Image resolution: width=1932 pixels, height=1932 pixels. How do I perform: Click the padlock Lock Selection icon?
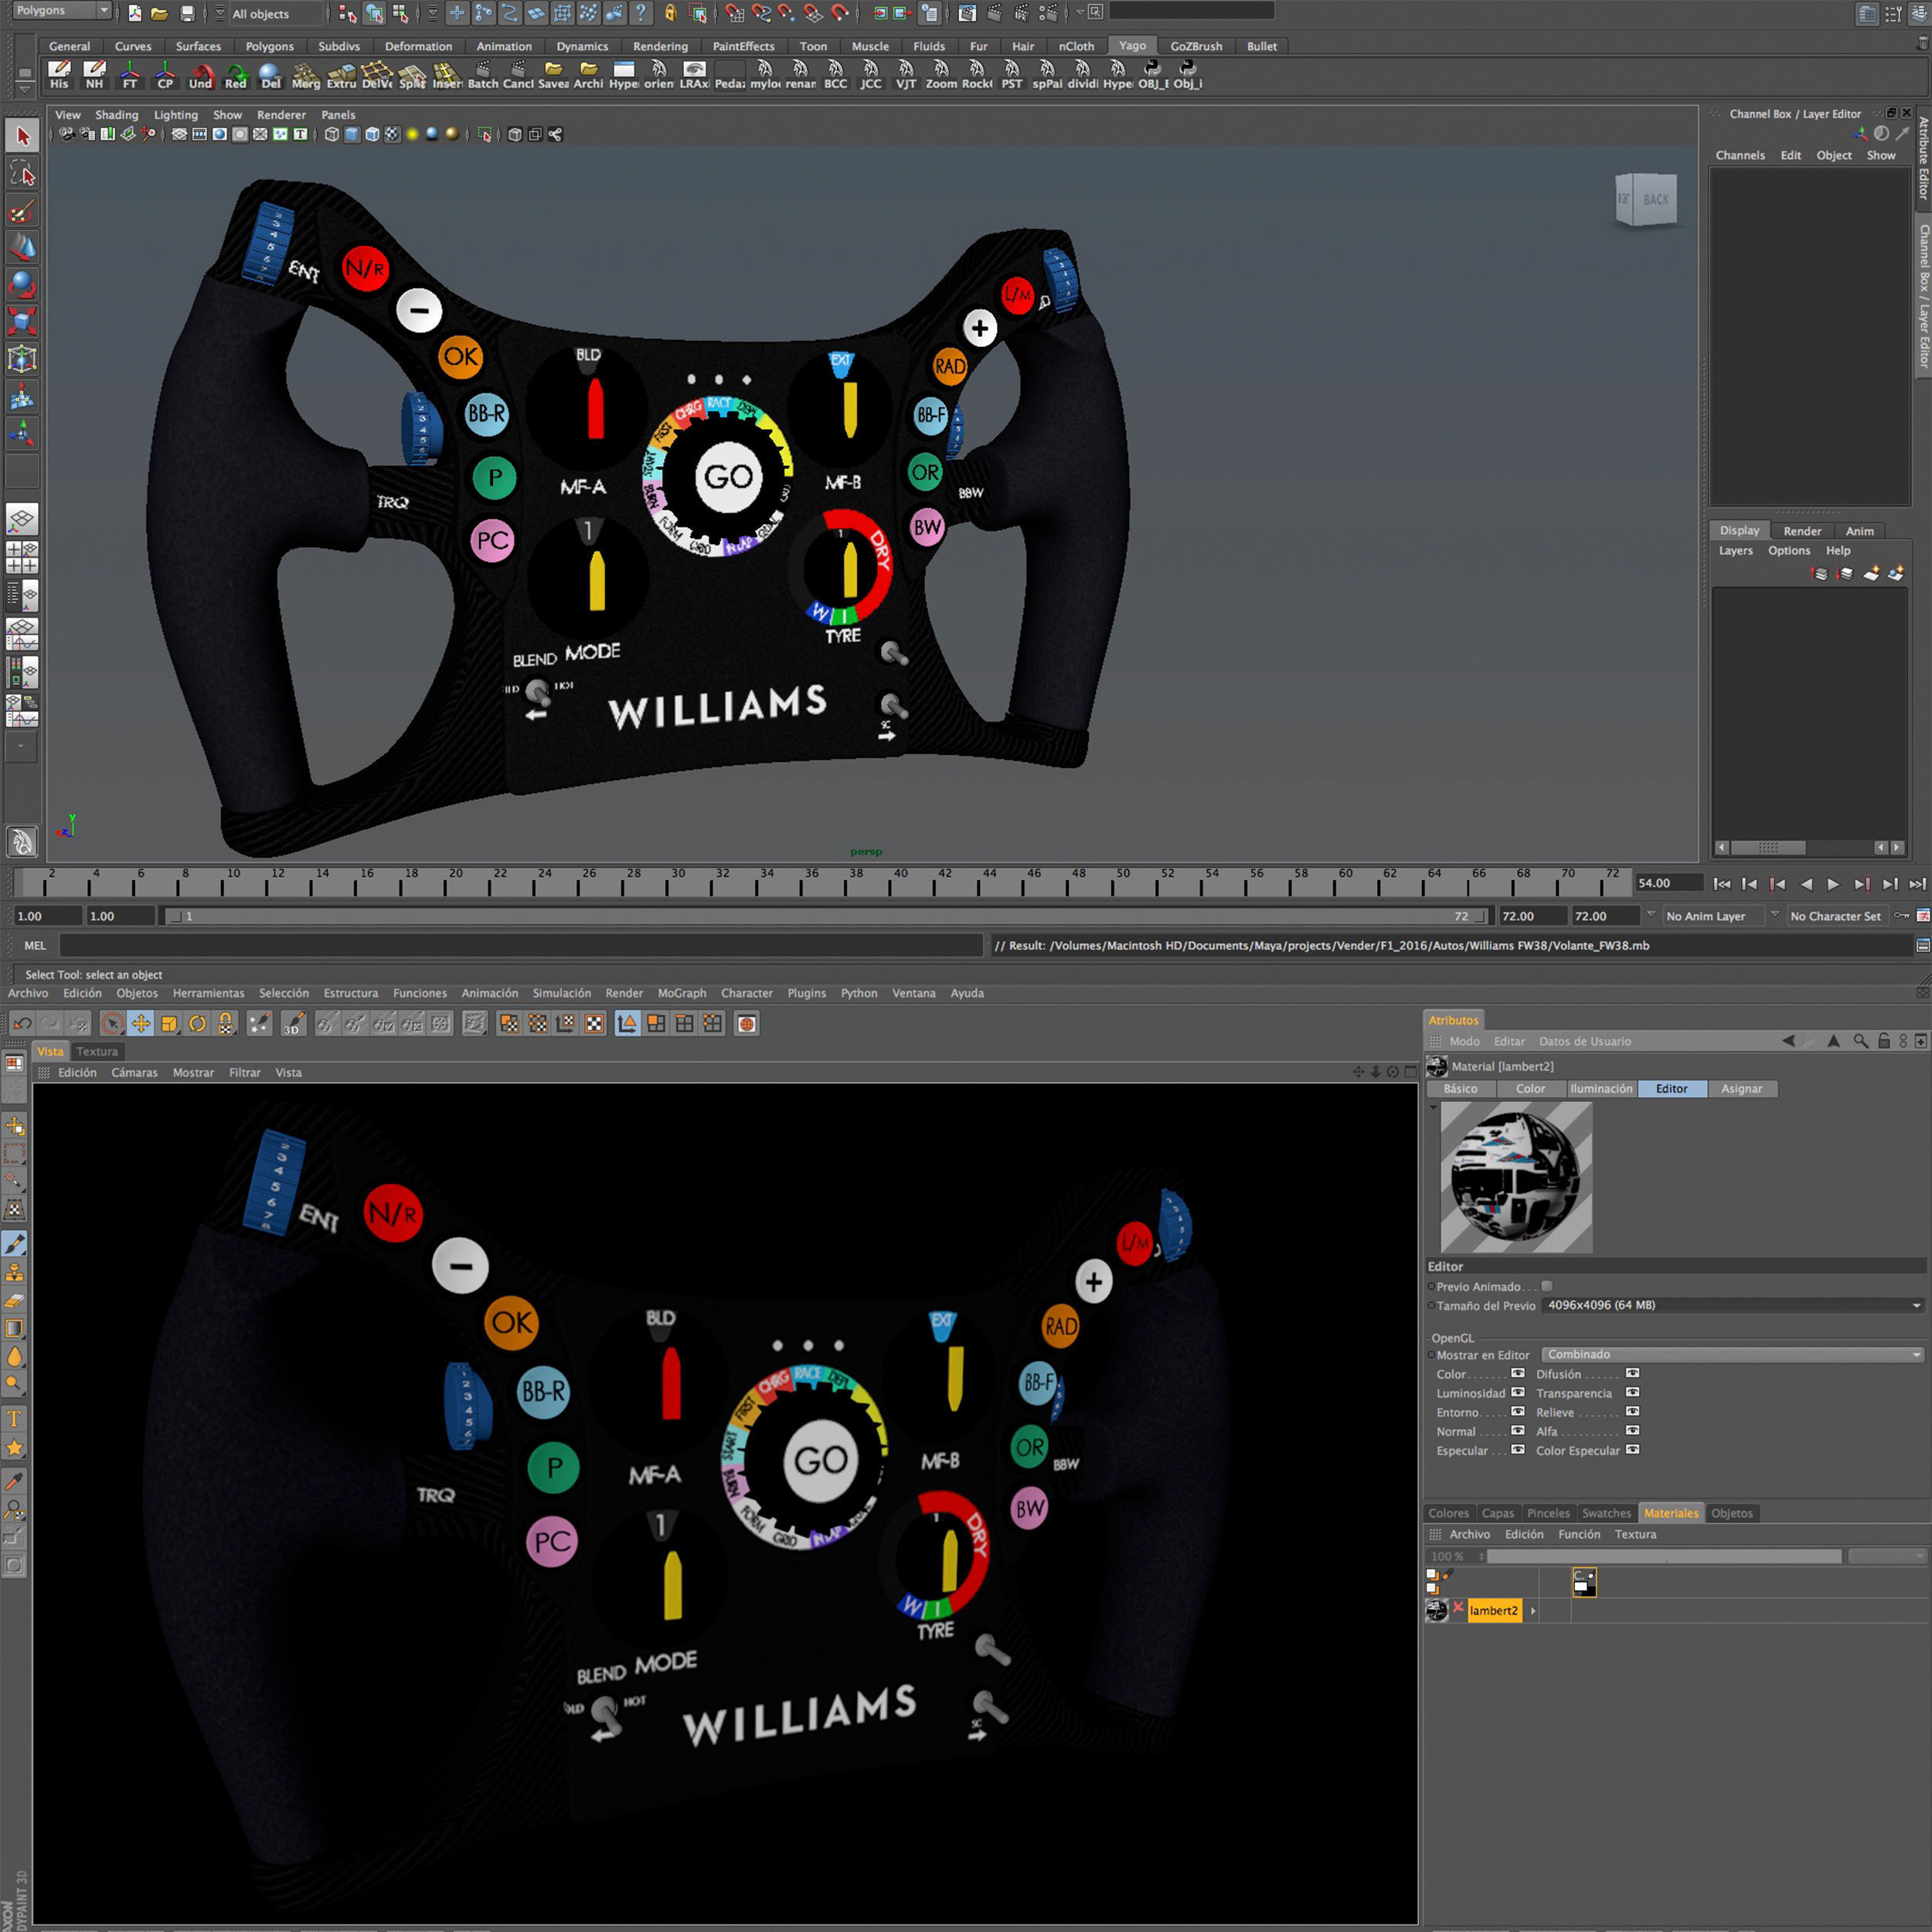tap(670, 13)
